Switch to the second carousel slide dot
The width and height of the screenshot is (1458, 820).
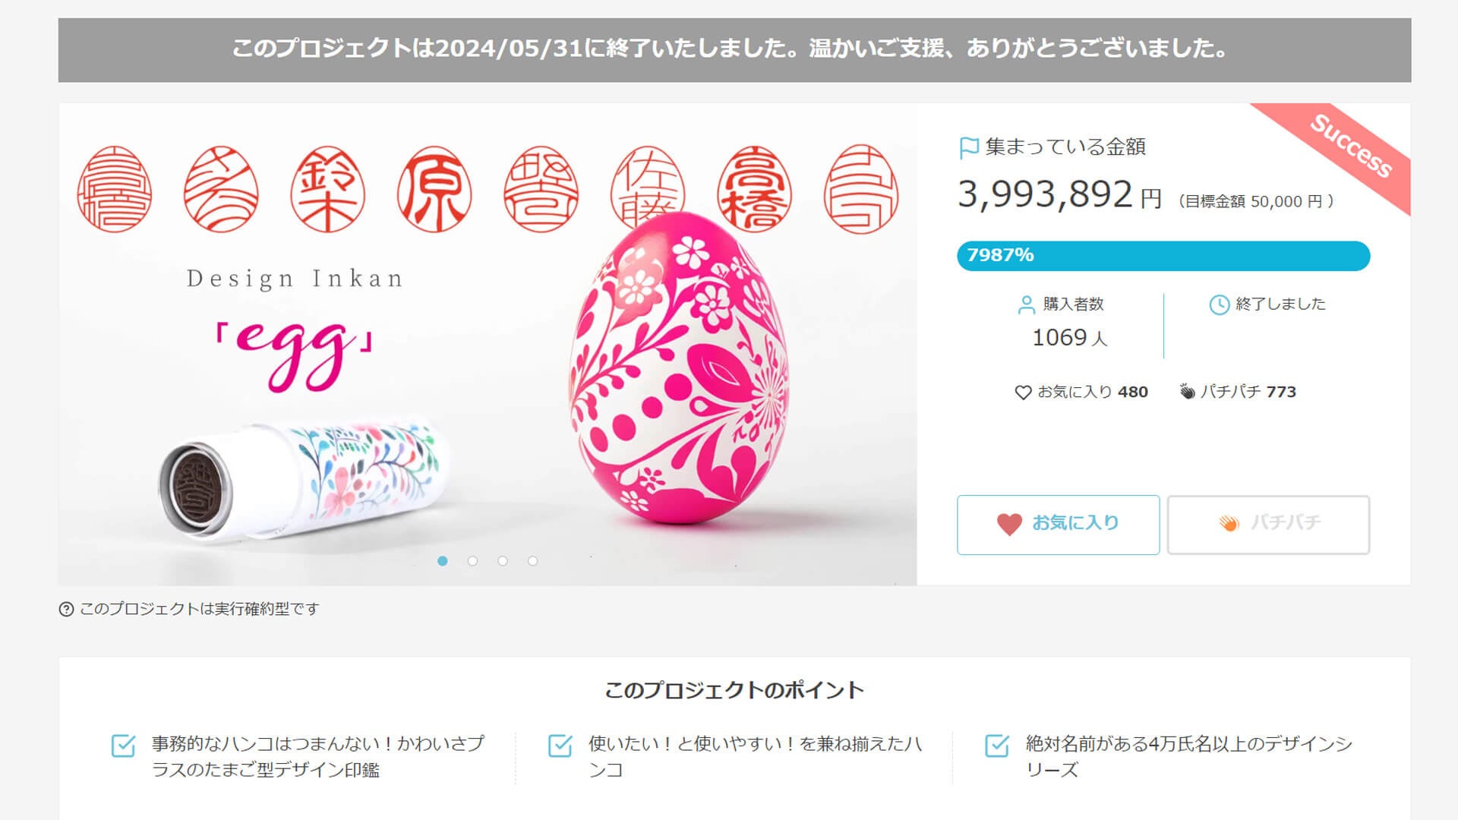tap(473, 561)
